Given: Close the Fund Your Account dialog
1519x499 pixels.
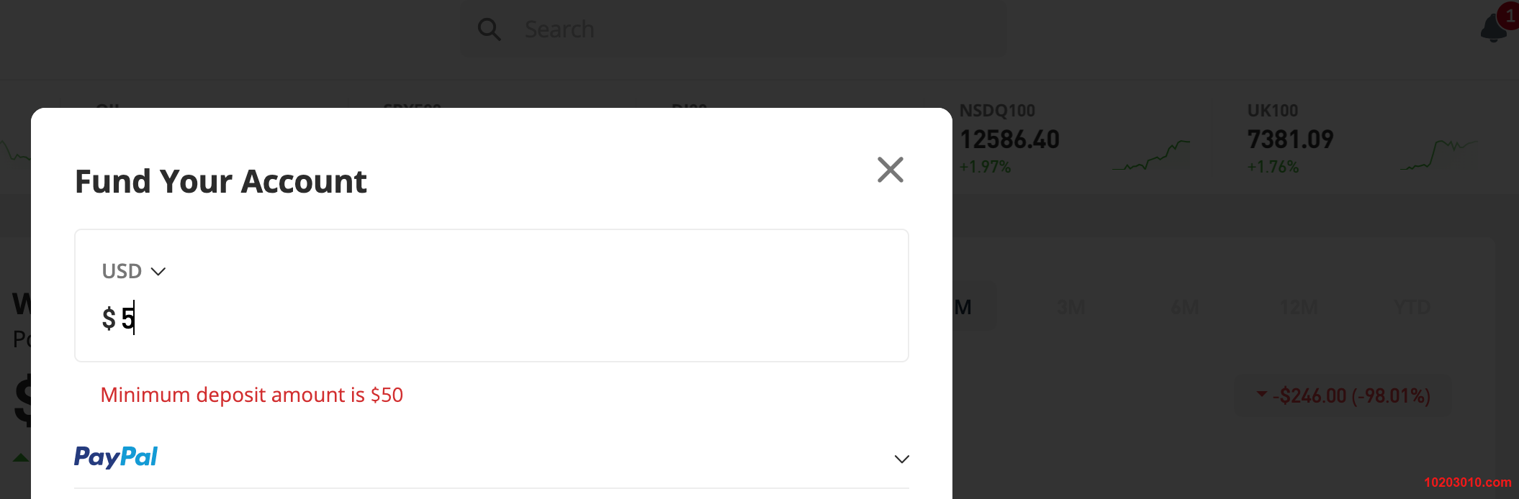Looking at the screenshot, I should [891, 170].
